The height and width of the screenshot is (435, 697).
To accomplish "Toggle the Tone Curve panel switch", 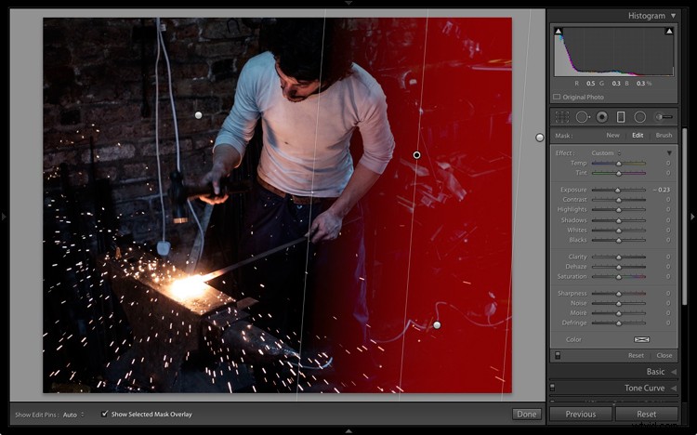I will 552,388.
